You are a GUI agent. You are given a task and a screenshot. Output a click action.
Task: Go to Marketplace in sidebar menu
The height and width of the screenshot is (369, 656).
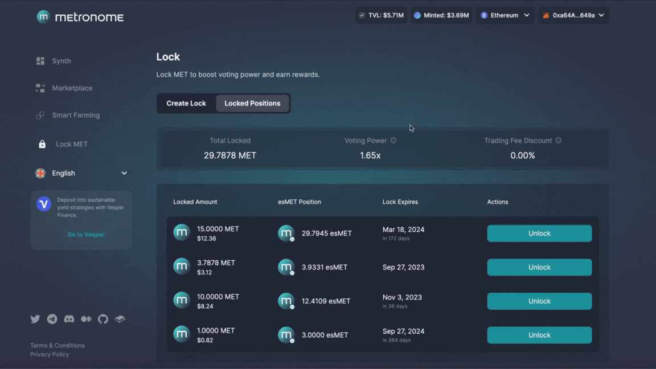[x=72, y=88]
